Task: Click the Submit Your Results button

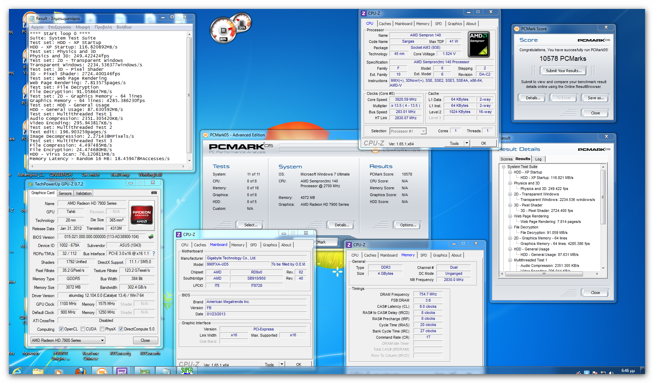Action: 563,71
